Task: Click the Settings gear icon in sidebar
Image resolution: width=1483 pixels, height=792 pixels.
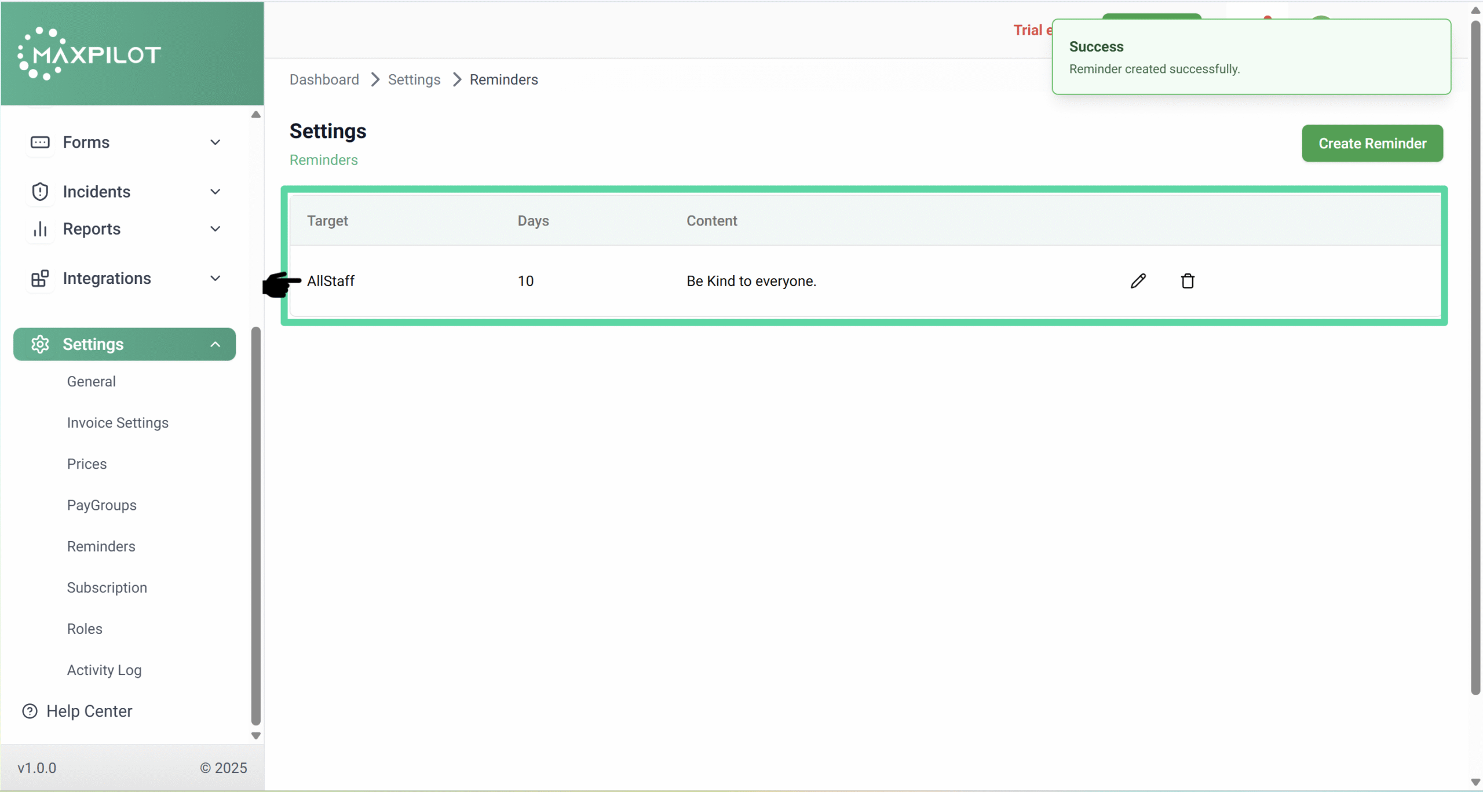Action: [40, 345]
